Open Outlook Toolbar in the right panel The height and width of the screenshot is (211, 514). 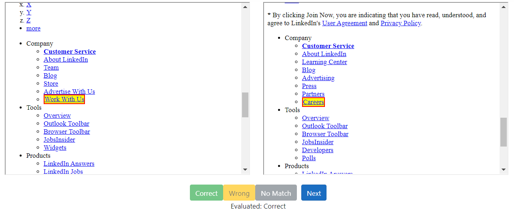point(325,126)
